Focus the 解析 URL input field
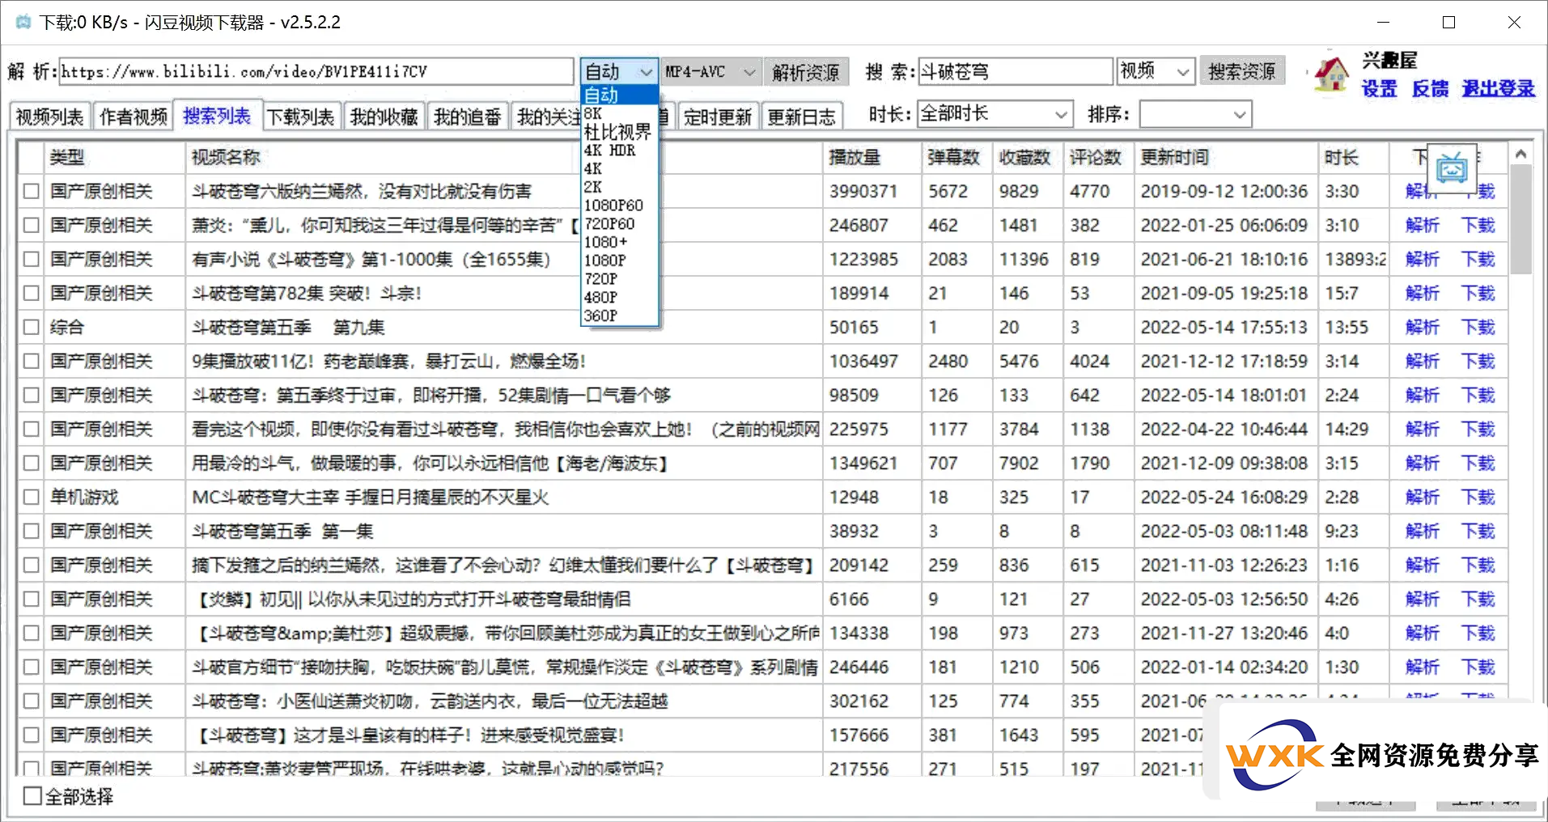The width and height of the screenshot is (1548, 822). [316, 72]
